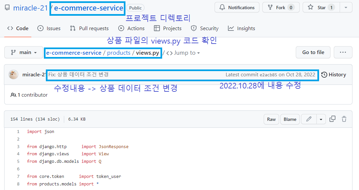
Task: Open the main branch selector dropdown
Action: [24, 52]
